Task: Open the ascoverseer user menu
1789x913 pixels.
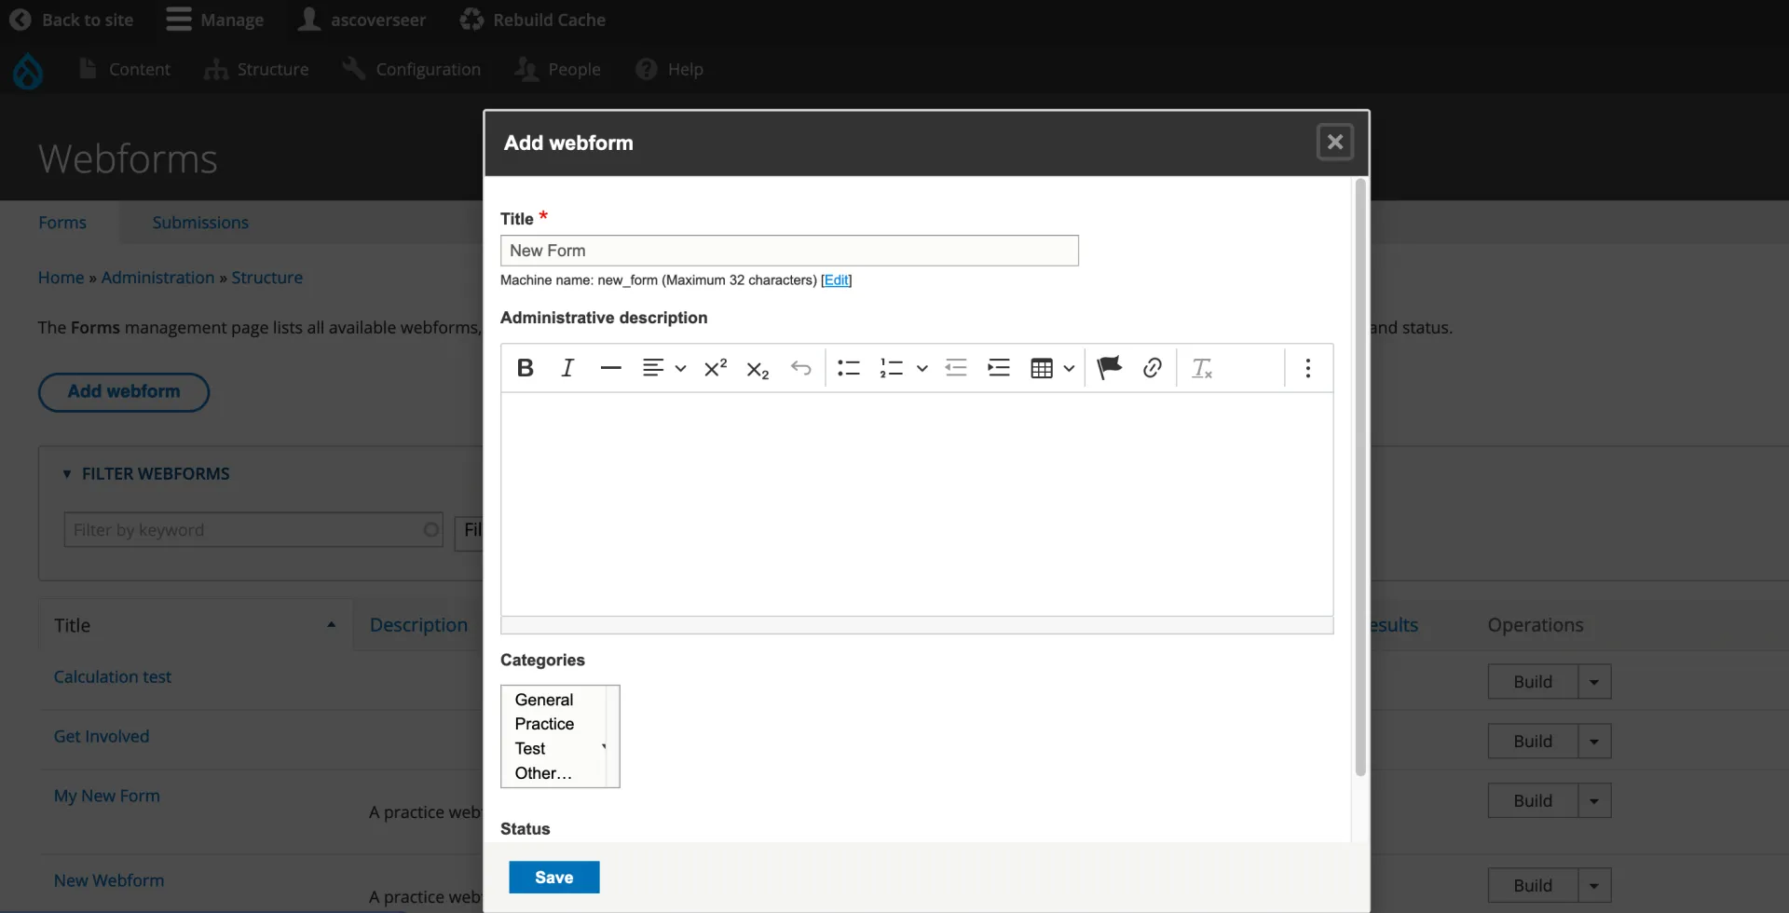Action: (362, 20)
